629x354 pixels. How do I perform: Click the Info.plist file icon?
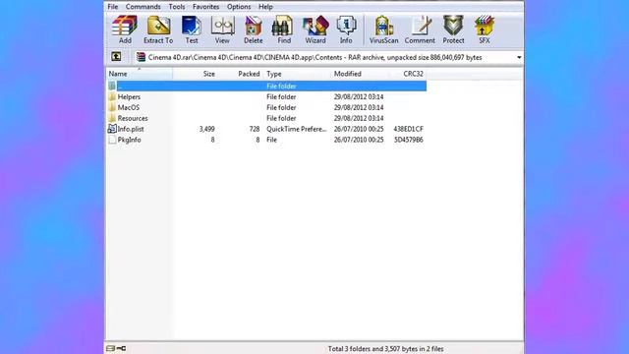[x=112, y=129]
